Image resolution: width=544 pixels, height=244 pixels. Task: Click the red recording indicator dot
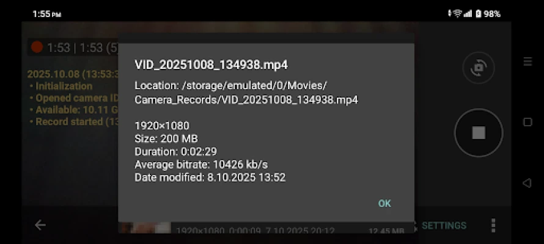[x=37, y=47]
